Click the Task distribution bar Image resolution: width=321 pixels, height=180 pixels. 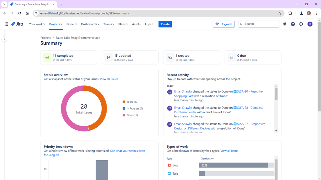tap(236, 173)
